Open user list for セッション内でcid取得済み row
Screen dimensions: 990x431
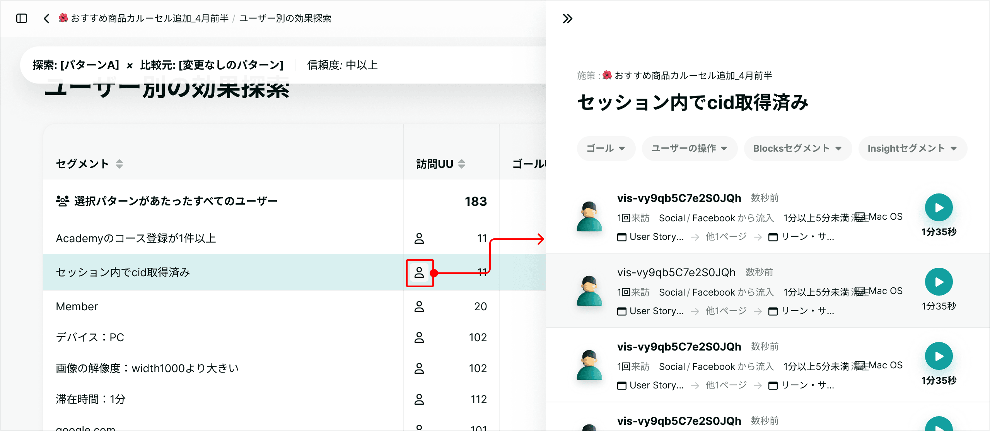pos(419,272)
